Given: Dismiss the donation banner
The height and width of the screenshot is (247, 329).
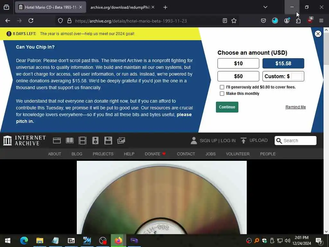Looking at the screenshot, I should pos(318,34).
